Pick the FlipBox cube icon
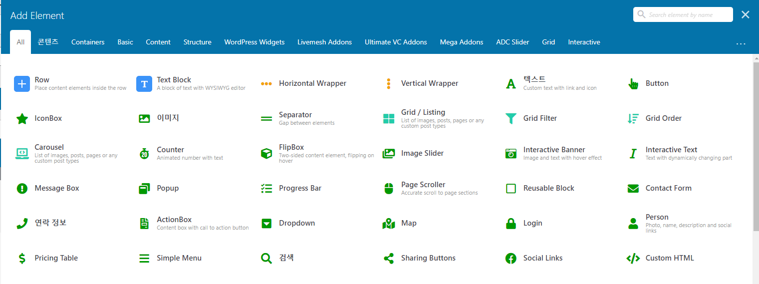 (x=266, y=154)
